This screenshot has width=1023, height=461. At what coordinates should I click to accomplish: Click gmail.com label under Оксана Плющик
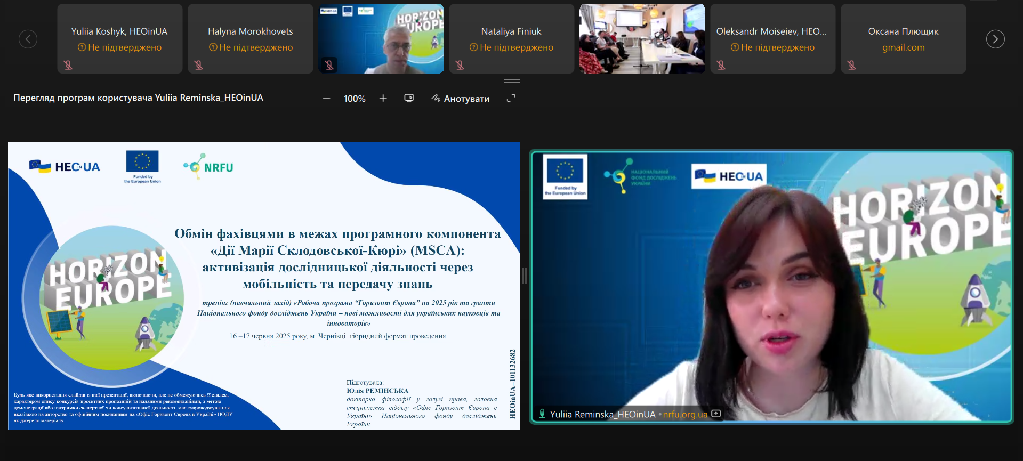tap(904, 47)
